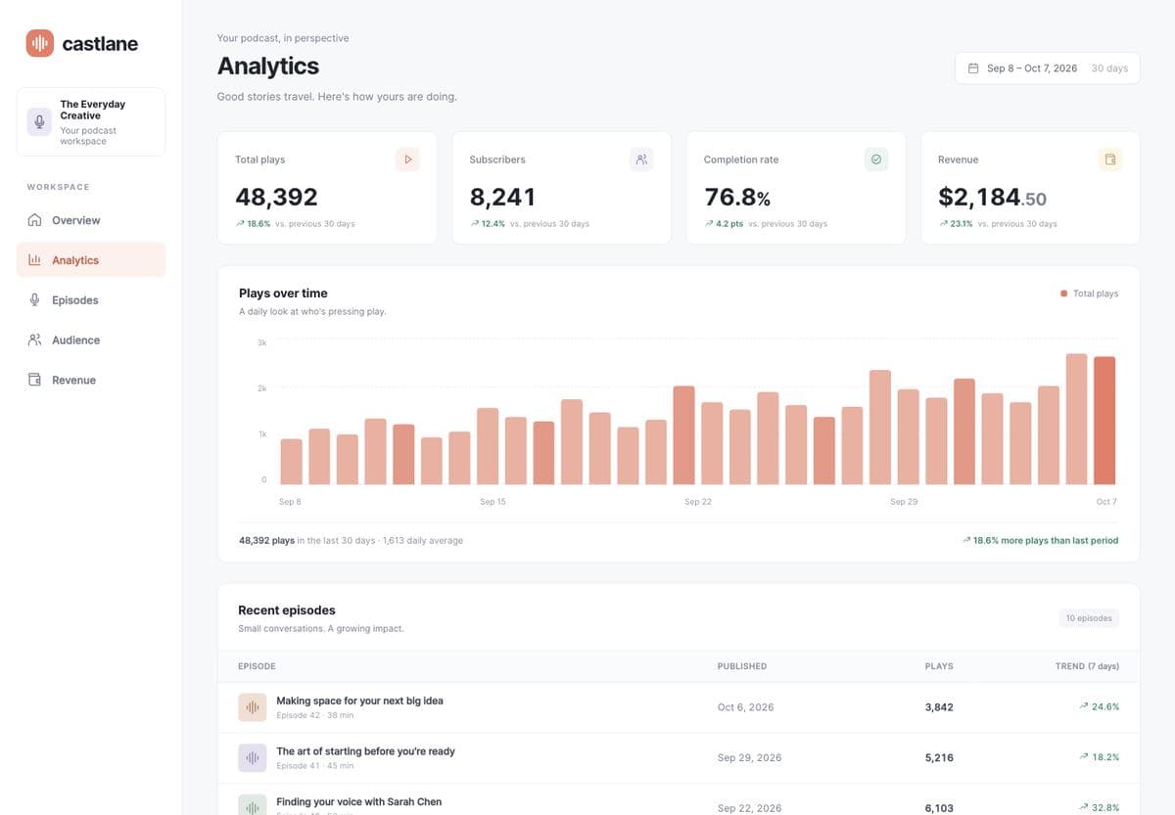Open the Episodes section
Screen dimensions: 1175x815
[x=91, y=300]
